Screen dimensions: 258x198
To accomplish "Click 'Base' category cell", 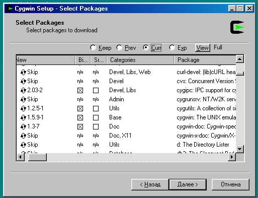I will [115, 117].
